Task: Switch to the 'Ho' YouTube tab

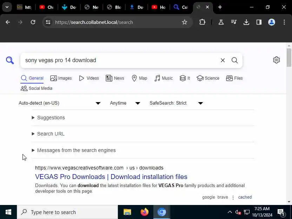Action: (x=159, y=7)
